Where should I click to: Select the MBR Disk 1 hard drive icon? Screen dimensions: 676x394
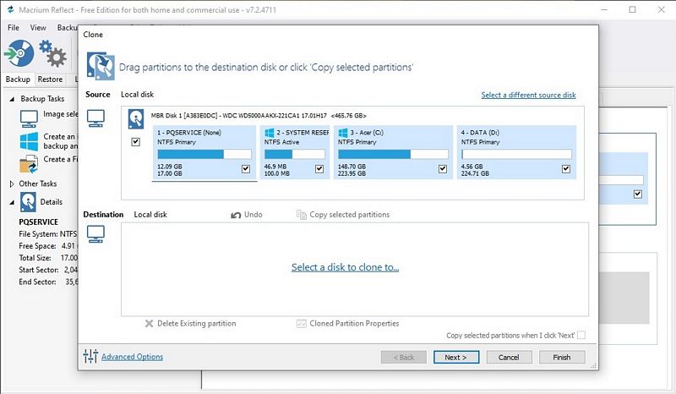(x=136, y=118)
